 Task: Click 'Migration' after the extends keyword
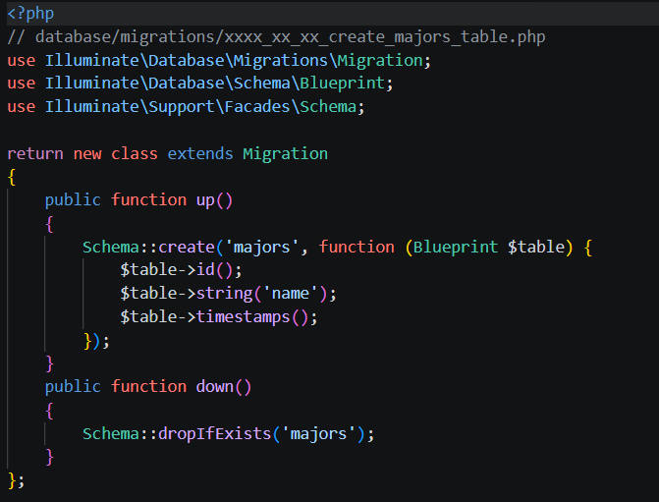pos(286,154)
